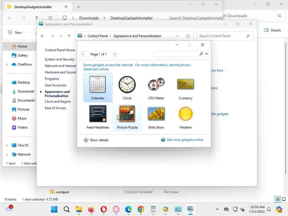The width and height of the screenshot is (288, 216).
Task: Expand the OneDrive tree node
Action: [7, 64]
